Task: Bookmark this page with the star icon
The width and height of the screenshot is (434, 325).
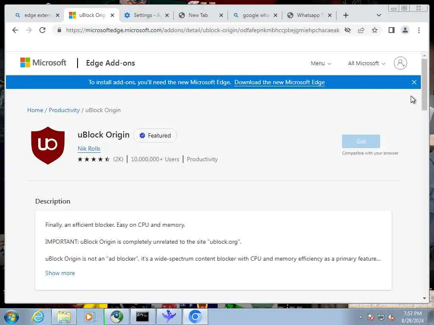Action: click(x=375, y=30)
